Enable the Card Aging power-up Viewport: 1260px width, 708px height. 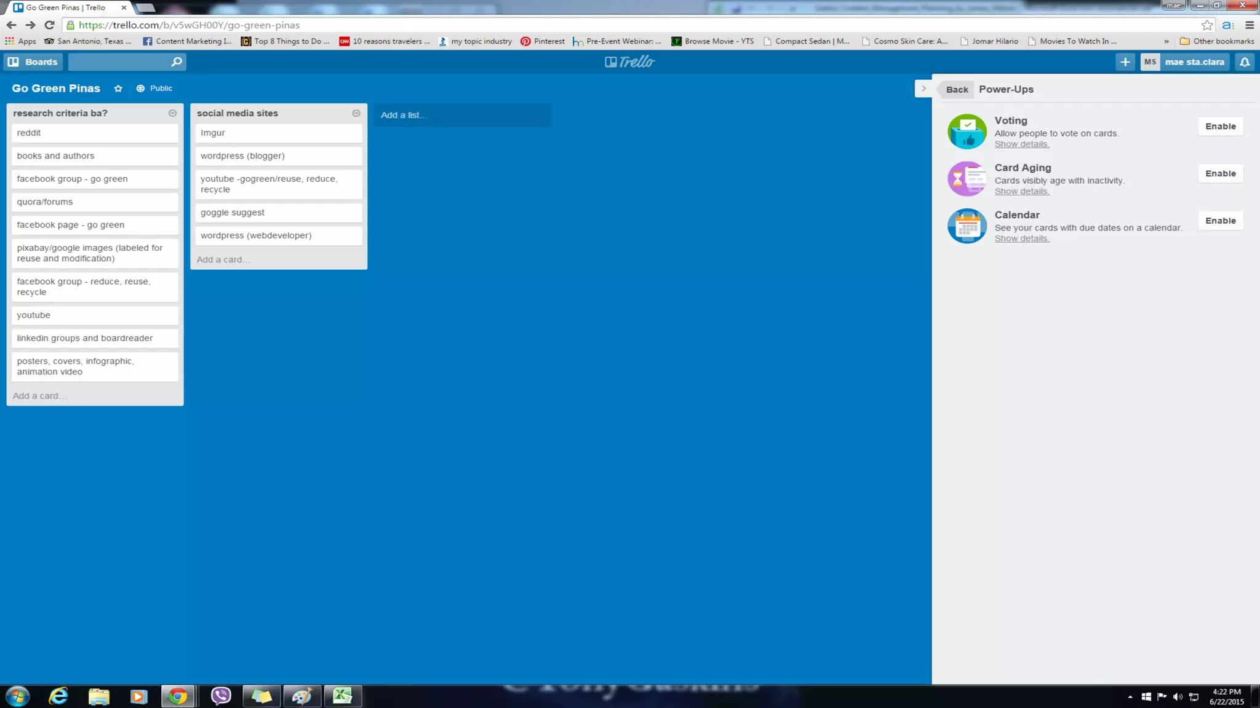(1220, 174)
